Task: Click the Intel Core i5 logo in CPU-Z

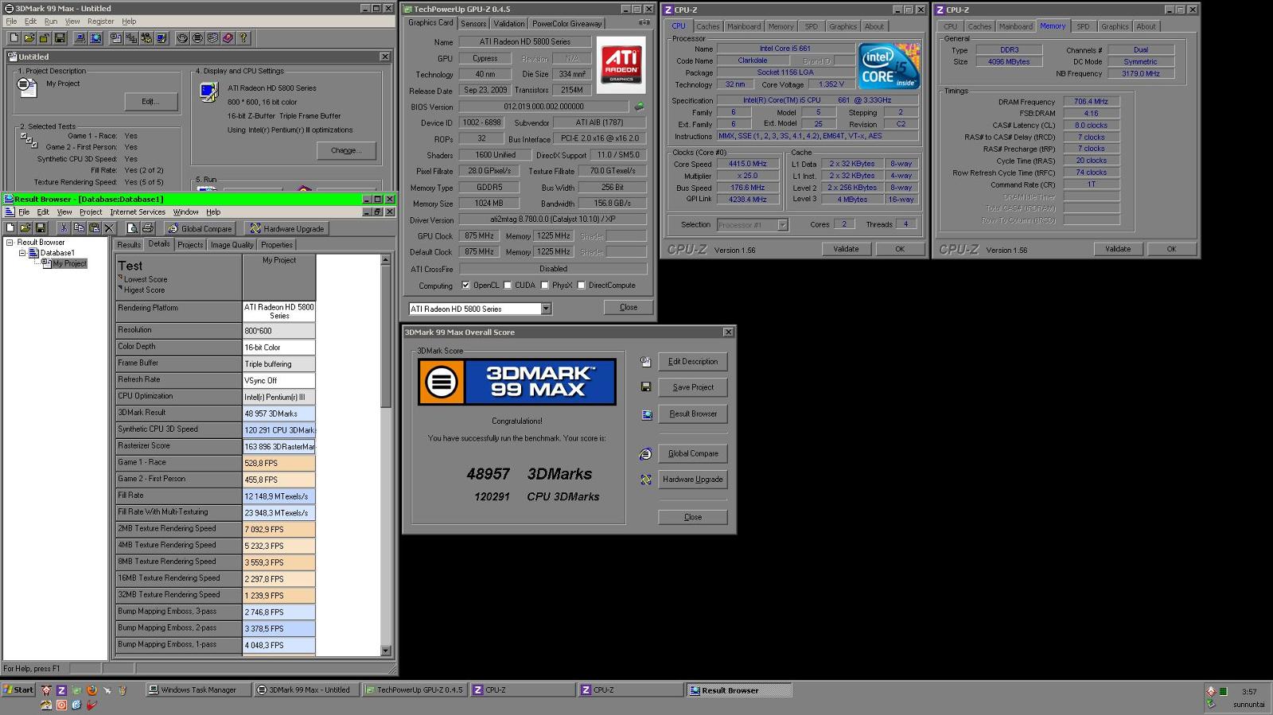Action: click(x=889, y=66)
